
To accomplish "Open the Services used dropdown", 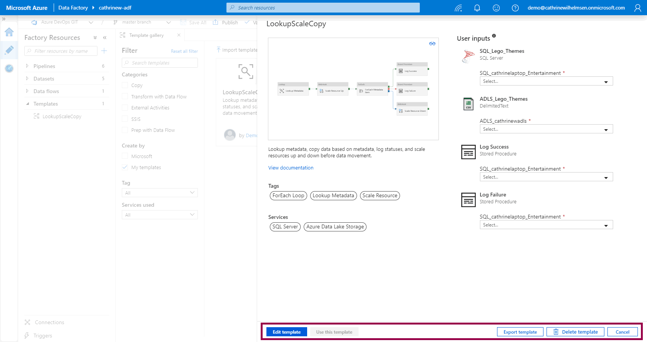I will [x=159, y=215].
